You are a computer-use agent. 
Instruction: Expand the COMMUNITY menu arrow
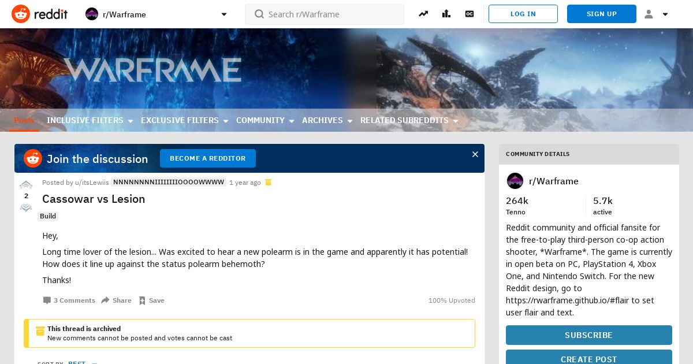291,121
